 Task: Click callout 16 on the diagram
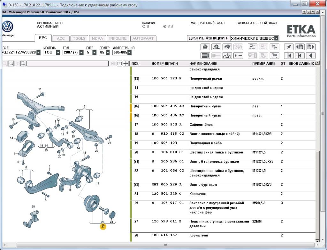pyautogui.click(x=70, y=190)
